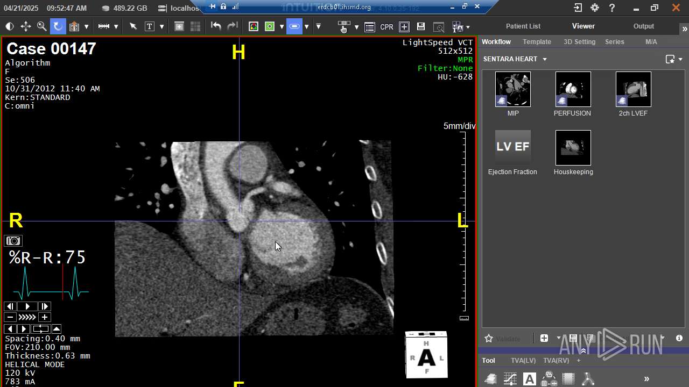Screen dimensions: 689x387
Task: Switch to the Output tab
Action: pyautogui.click(x=644, y=26)
